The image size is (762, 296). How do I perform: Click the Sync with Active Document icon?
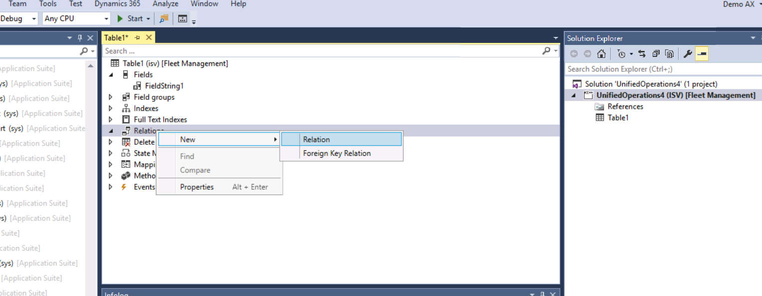click(x=642, y=53)
